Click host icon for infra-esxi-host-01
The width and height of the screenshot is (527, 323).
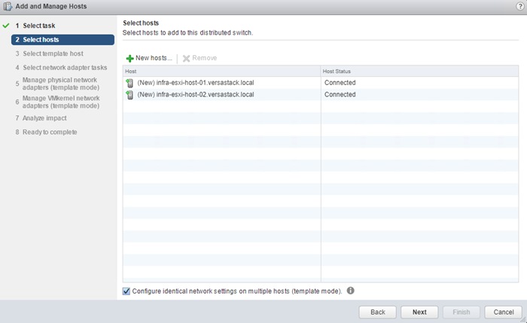[129, 83]
